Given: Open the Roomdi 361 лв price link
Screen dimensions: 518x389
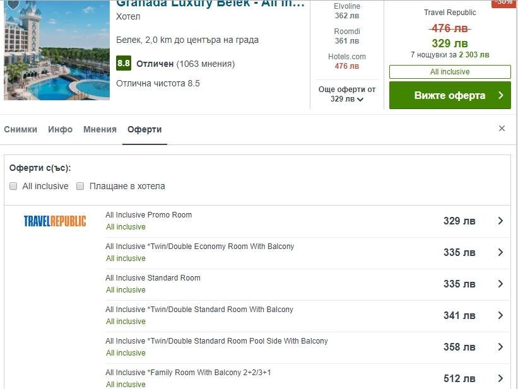Looking at the screenshot, I should tap(347, 37).
